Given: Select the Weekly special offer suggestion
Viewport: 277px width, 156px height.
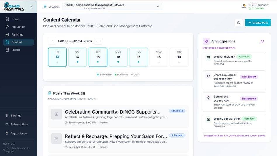Looking at the screenshot, I should pos(234,122).
